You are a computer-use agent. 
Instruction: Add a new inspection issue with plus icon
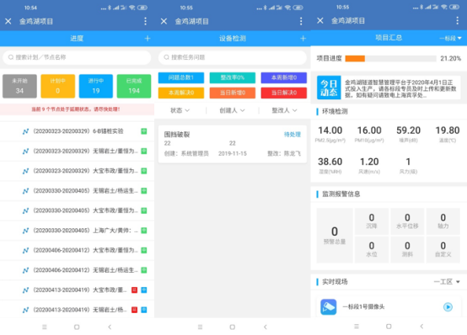point(303,39)
